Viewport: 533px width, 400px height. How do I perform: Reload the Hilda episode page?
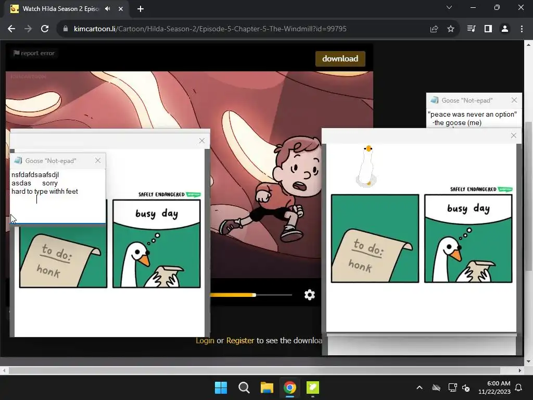pos(45,29)
